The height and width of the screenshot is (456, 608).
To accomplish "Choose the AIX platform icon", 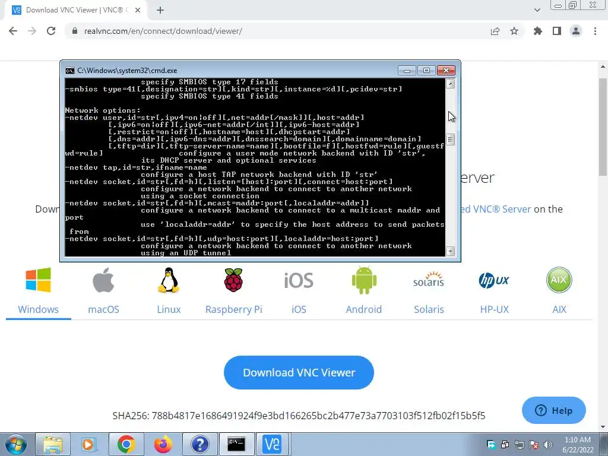I will click(559, 280).
